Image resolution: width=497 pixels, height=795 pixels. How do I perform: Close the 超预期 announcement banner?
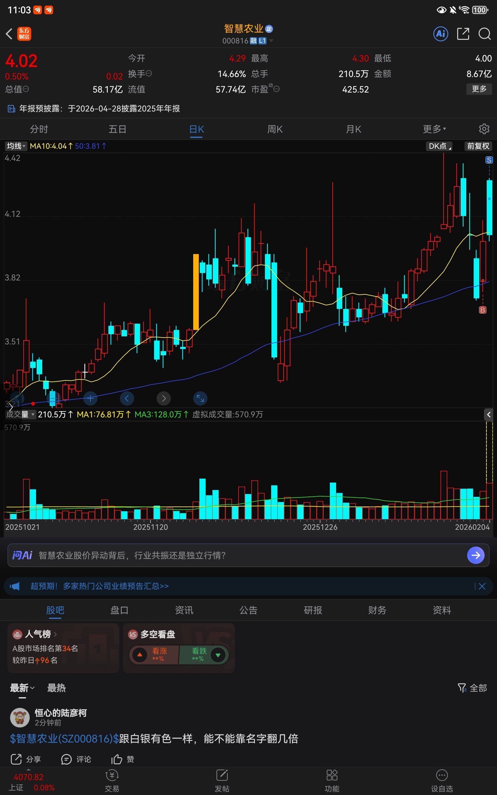[482, 586]
